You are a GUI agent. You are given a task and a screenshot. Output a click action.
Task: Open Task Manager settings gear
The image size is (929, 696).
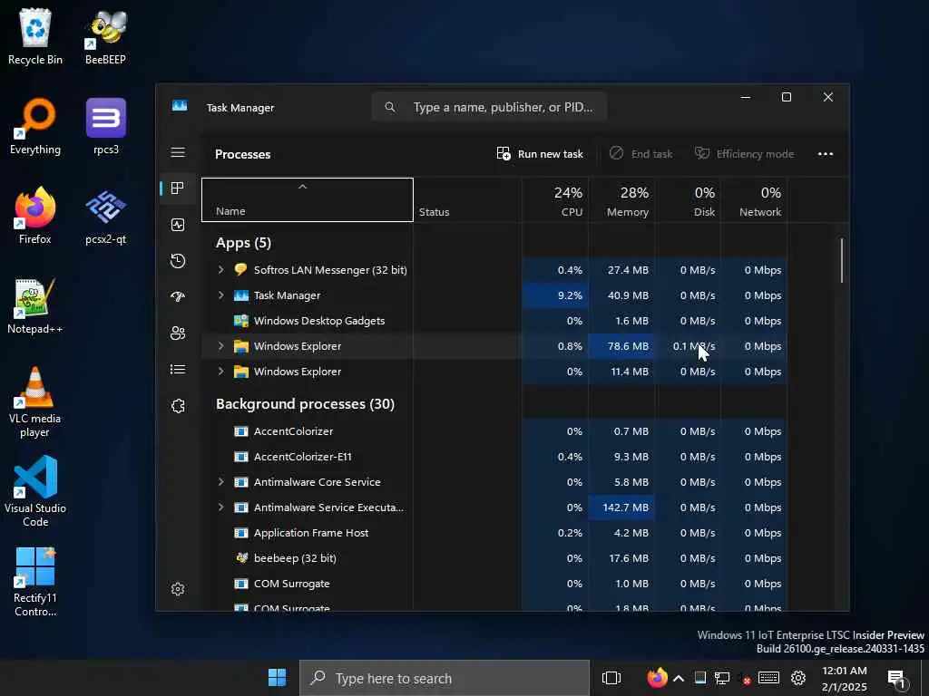click(178, 589)
